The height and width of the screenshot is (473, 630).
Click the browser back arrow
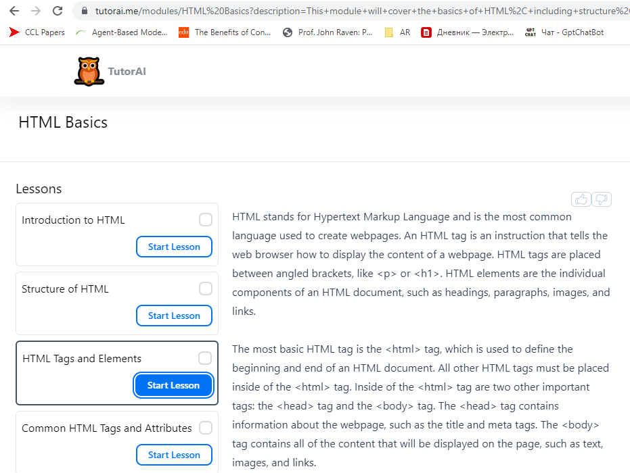(x=14, y=11)
